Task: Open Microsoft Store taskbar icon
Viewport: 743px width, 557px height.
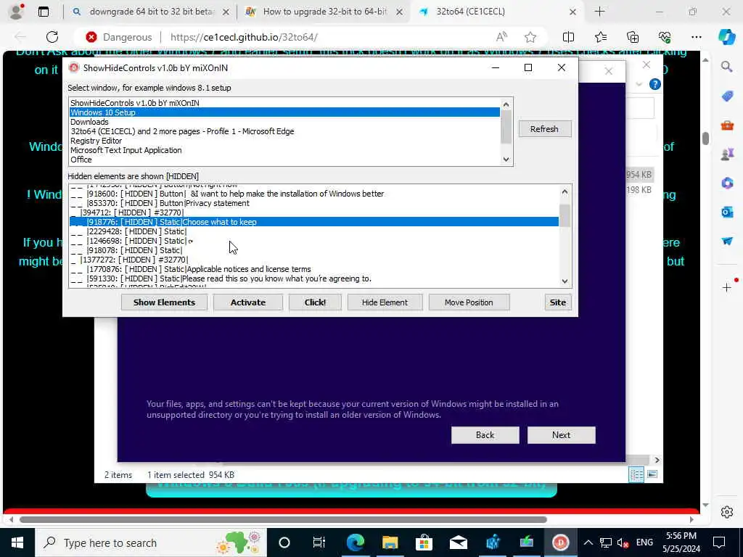Action: 424,542
